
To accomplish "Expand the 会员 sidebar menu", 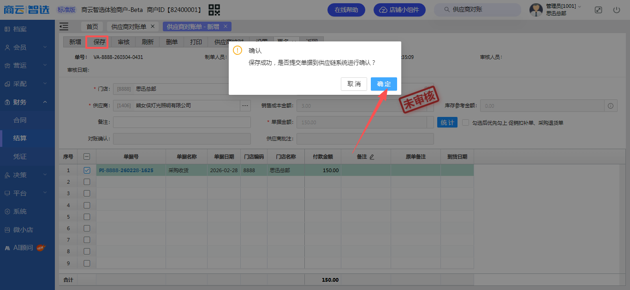I will tap(27, 47).
